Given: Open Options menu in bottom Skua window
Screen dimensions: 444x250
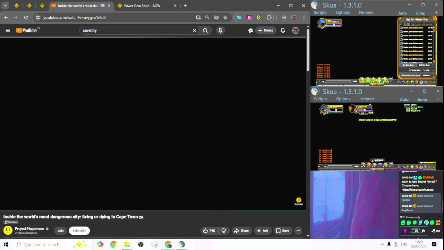Looking at the screenshot, I should point(343,99).
